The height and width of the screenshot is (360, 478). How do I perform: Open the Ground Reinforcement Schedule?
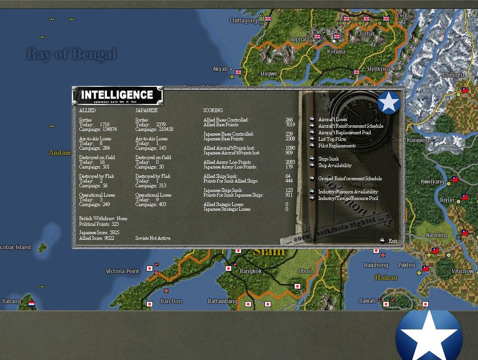[x=350, y=178]
